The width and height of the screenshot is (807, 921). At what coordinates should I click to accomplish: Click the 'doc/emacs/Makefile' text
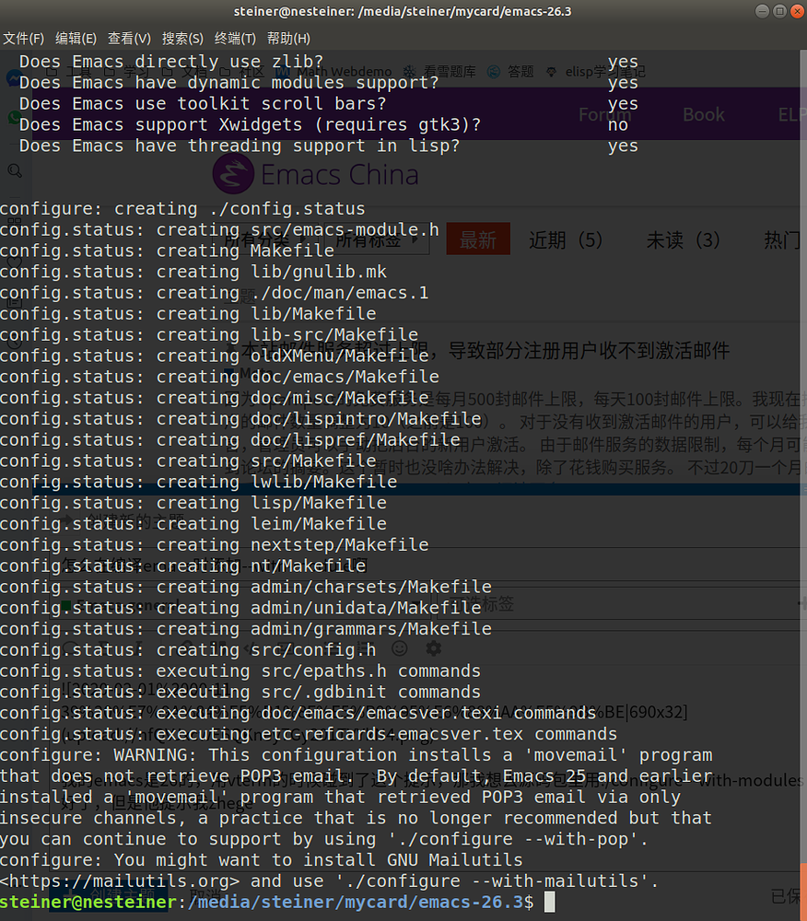tap(345, 377)
